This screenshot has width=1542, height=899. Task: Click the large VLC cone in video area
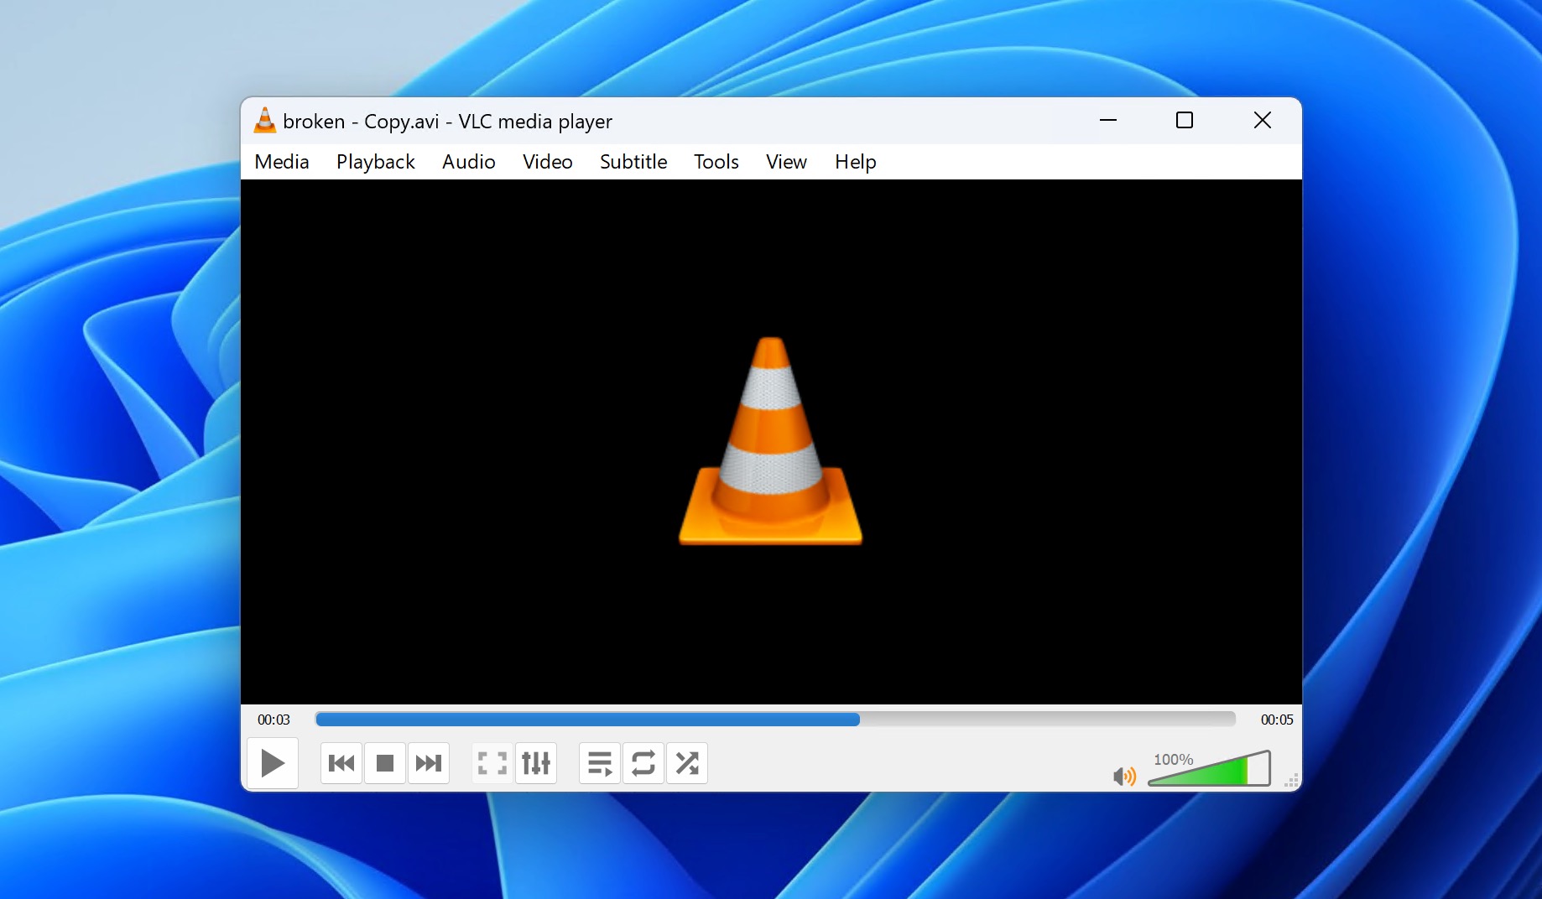(x=770, y=441)
